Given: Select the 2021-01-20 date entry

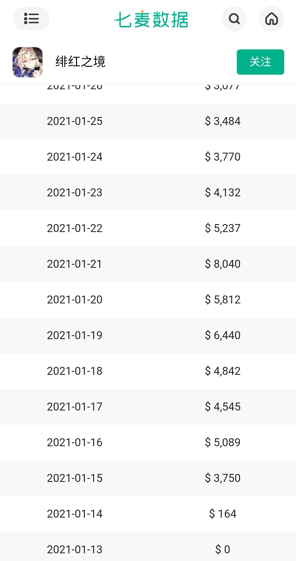Looking at the screenshot, I should tap(75, 300).
